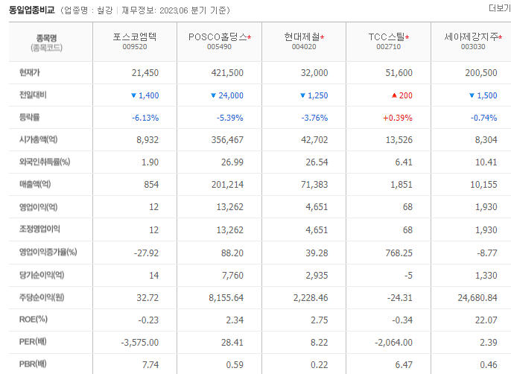Click the 당기순이익(억) row label
This screenshot has width=511, height=374.
pos(42,275)
